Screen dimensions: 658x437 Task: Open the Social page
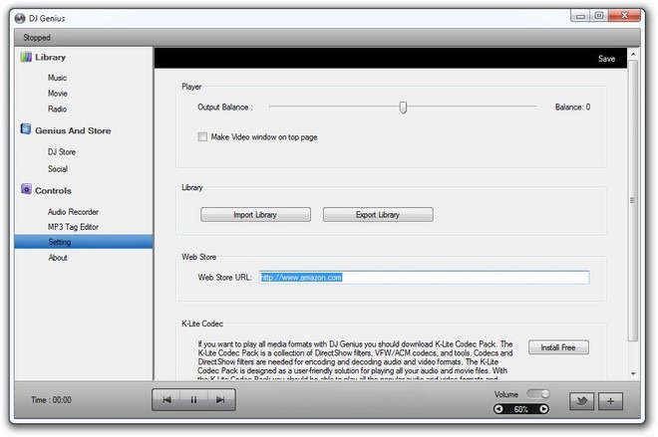[x=58, y=169]
